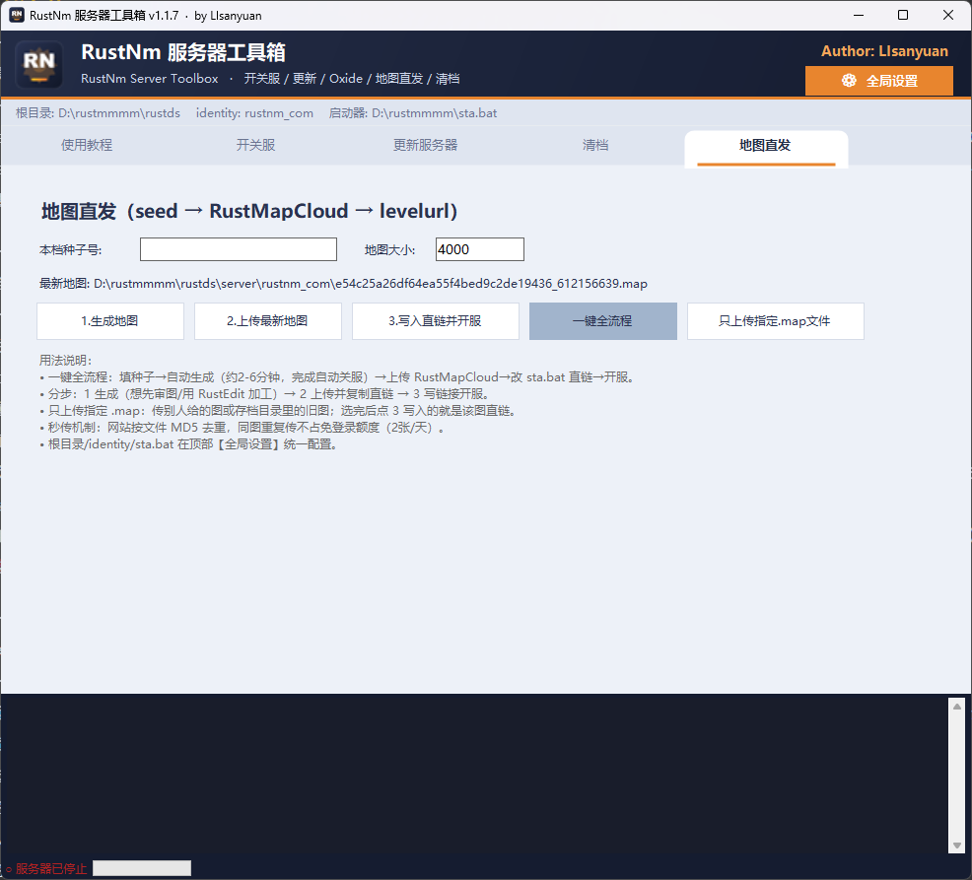Click the Author: LIsanyuan label

[x=884, y=51]
